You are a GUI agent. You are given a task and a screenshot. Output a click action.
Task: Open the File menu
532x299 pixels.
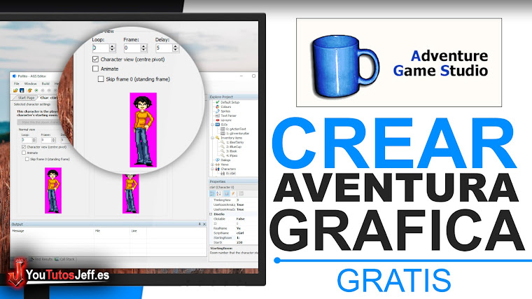point(16,83)
